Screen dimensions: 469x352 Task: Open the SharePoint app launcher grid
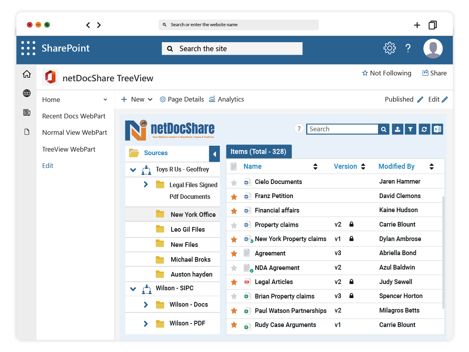(x=29, y=48)
